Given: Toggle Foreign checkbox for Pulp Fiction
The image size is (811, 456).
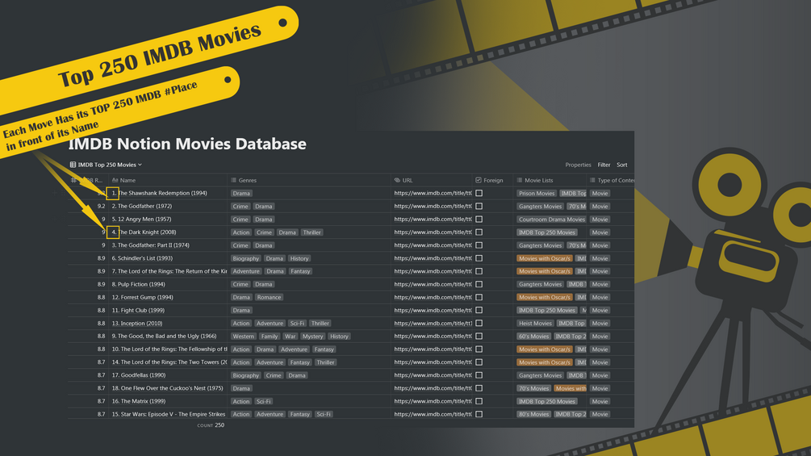Looking at the screenshot, I should (479, 284).
